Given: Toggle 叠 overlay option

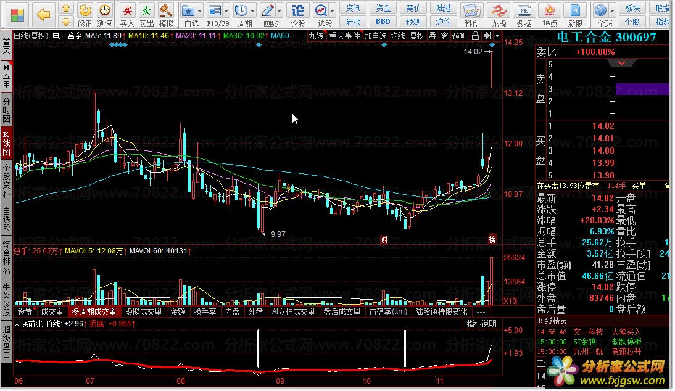Looking at the screenshot, I should click(x=433, y=36).
